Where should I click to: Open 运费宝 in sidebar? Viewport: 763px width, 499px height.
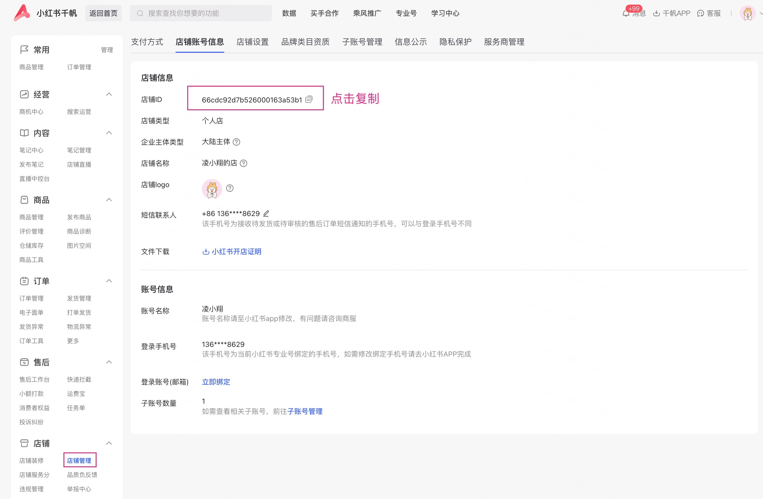(x=76, y=393)
